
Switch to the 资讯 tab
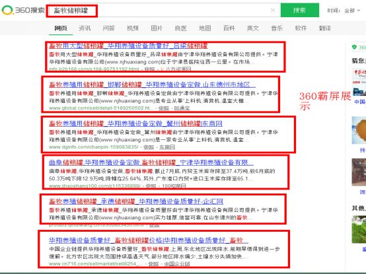85,28
